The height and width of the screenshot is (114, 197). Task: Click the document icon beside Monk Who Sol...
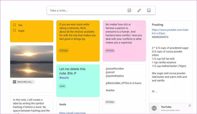14,82
